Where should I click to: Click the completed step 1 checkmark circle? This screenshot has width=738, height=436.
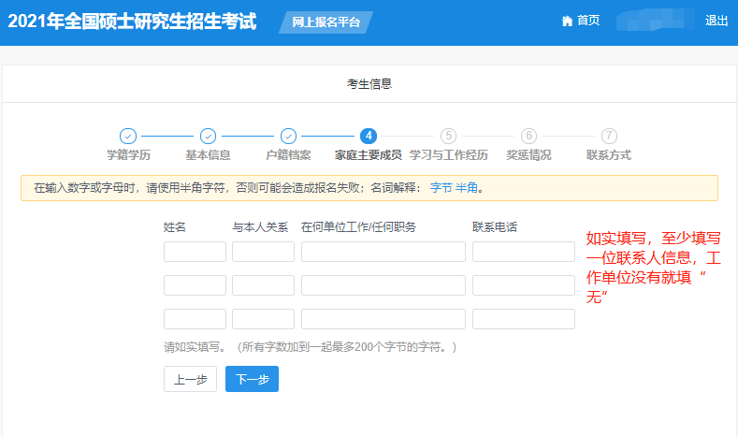click(x=128, y=137)
